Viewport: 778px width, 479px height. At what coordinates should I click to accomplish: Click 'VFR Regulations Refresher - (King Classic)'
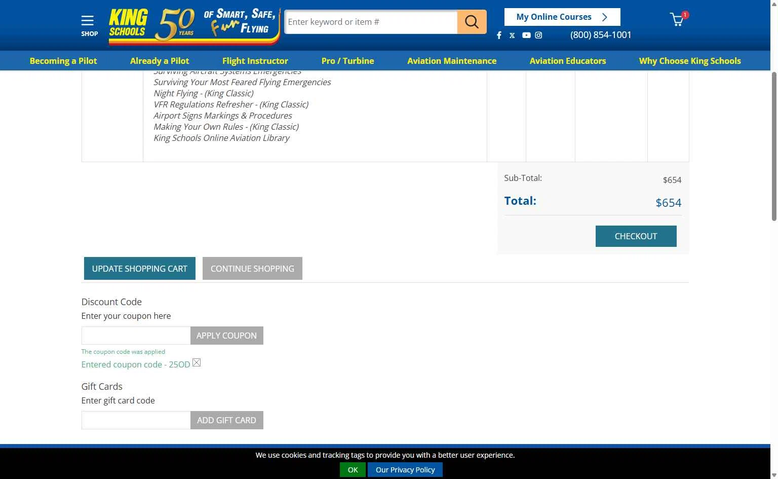231,104
